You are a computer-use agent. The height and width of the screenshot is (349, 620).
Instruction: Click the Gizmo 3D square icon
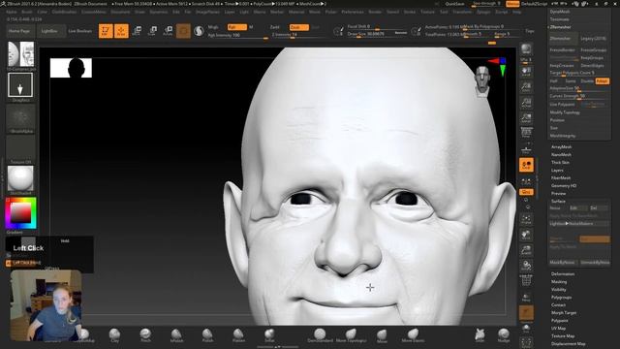183,31
